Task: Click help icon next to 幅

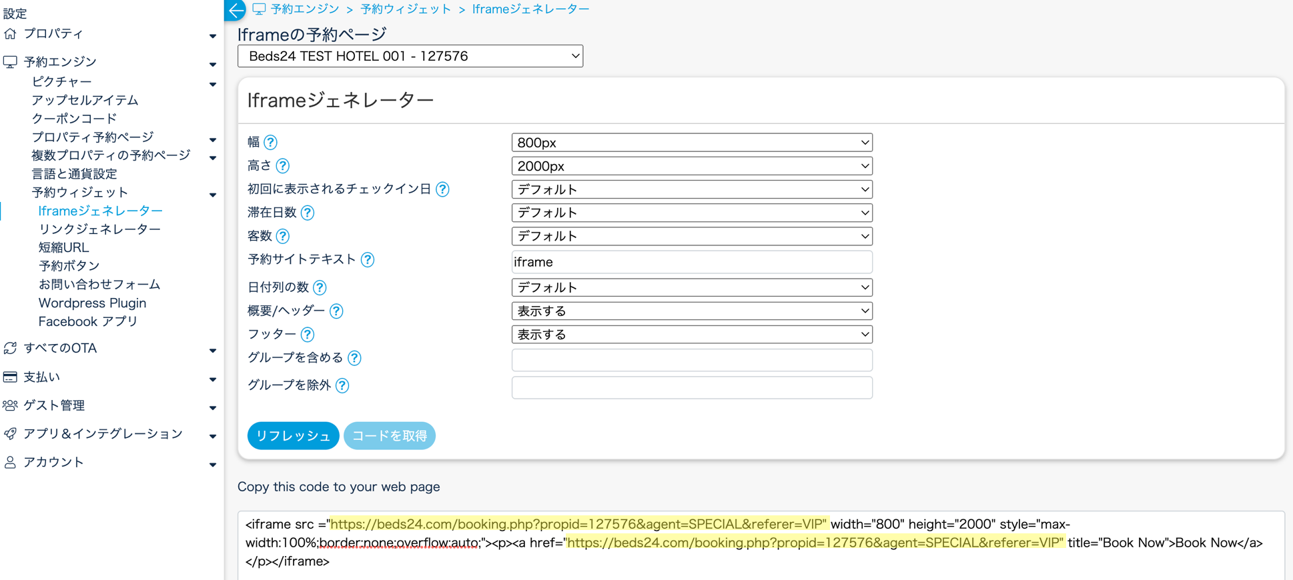Action: (x=270, y=143)
